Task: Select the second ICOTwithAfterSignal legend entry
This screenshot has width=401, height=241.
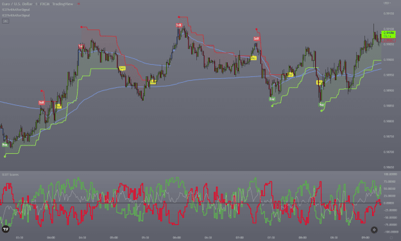Action: pos(16,15)
